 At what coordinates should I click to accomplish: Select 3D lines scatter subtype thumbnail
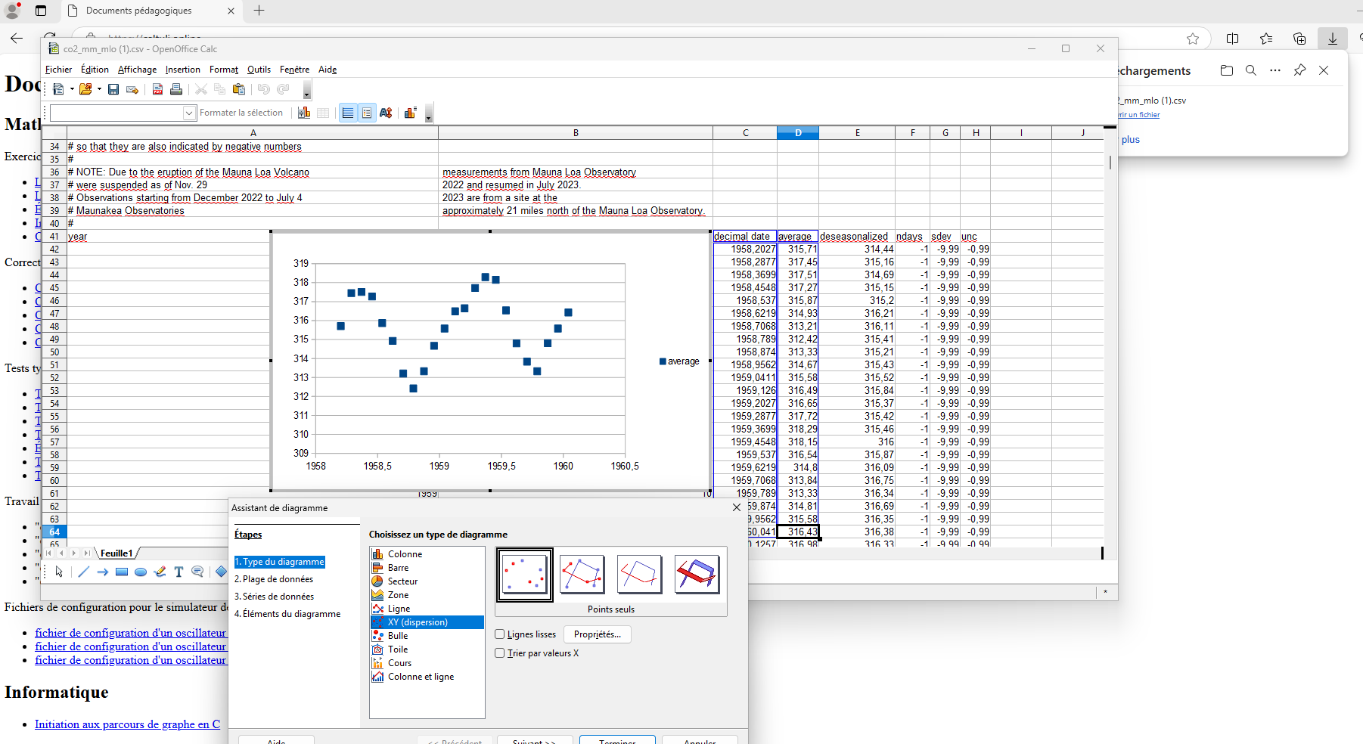coord(697,575)
